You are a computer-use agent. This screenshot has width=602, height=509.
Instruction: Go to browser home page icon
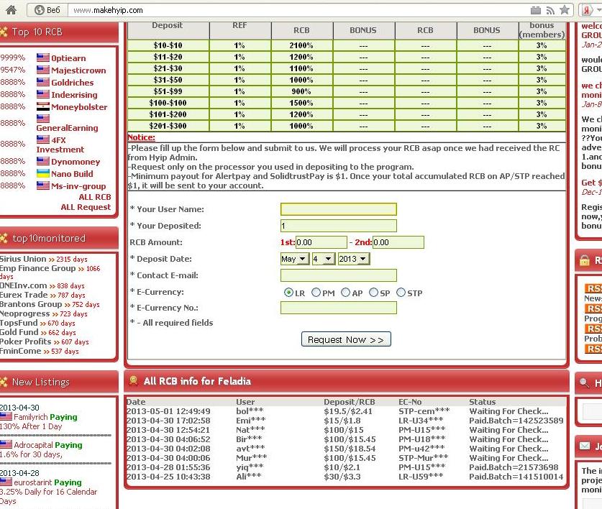tap(11, 9)
